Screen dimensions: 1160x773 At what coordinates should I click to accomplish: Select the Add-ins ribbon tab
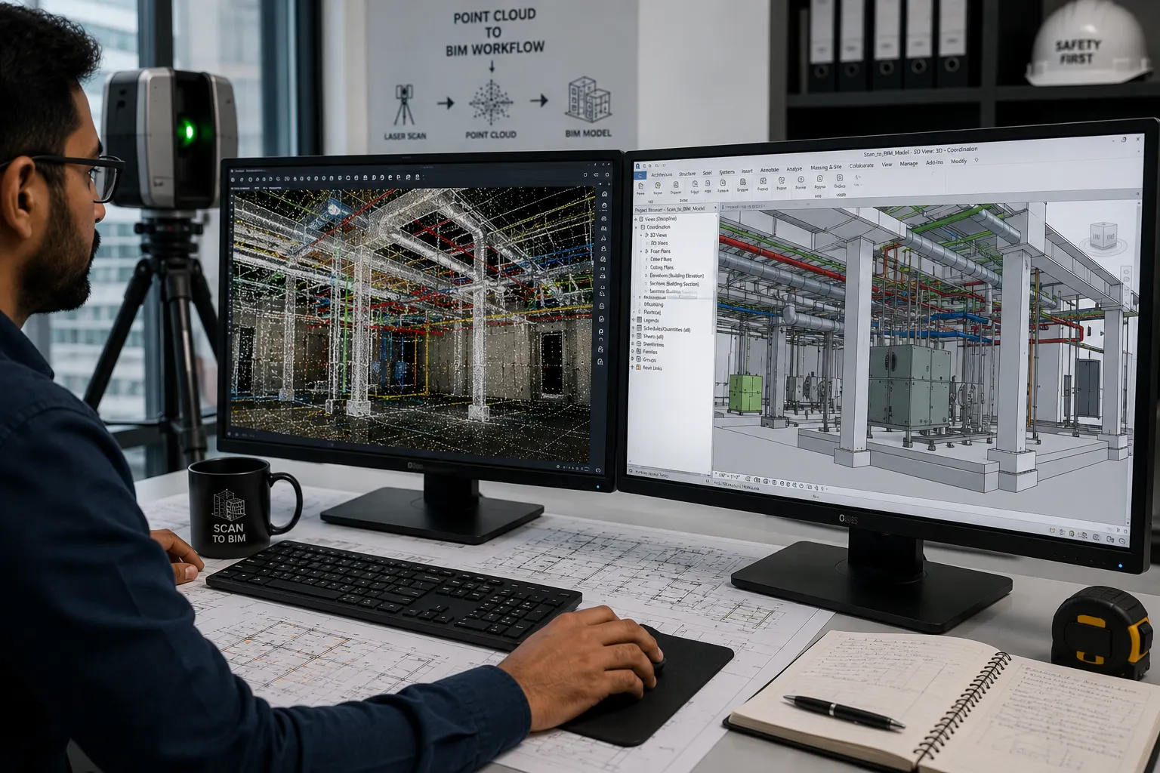(x=934, y=162)
